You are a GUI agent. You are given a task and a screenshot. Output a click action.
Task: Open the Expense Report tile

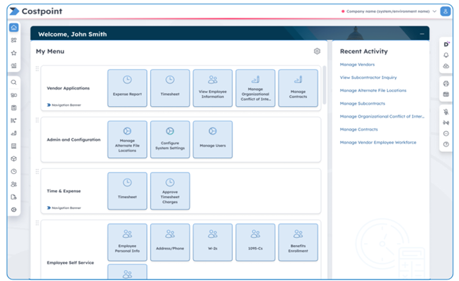pos(127,88)
